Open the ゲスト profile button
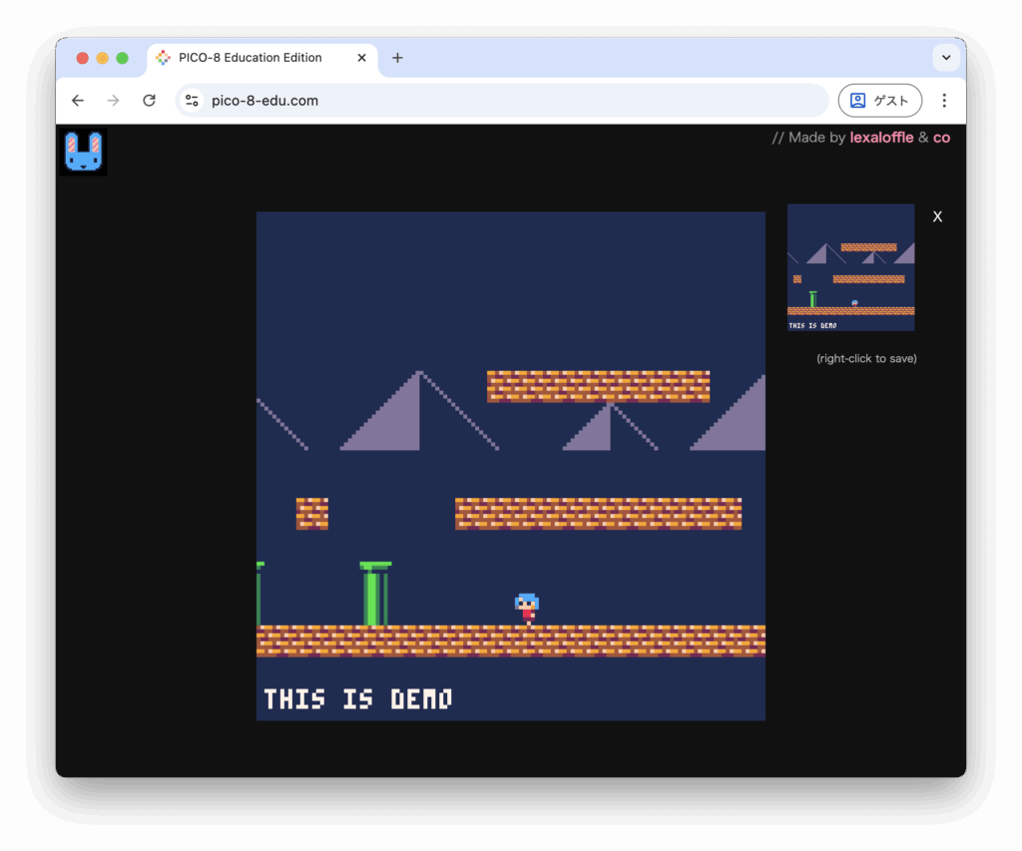The width and height of the screenshot is (1022, 851). 879,101
